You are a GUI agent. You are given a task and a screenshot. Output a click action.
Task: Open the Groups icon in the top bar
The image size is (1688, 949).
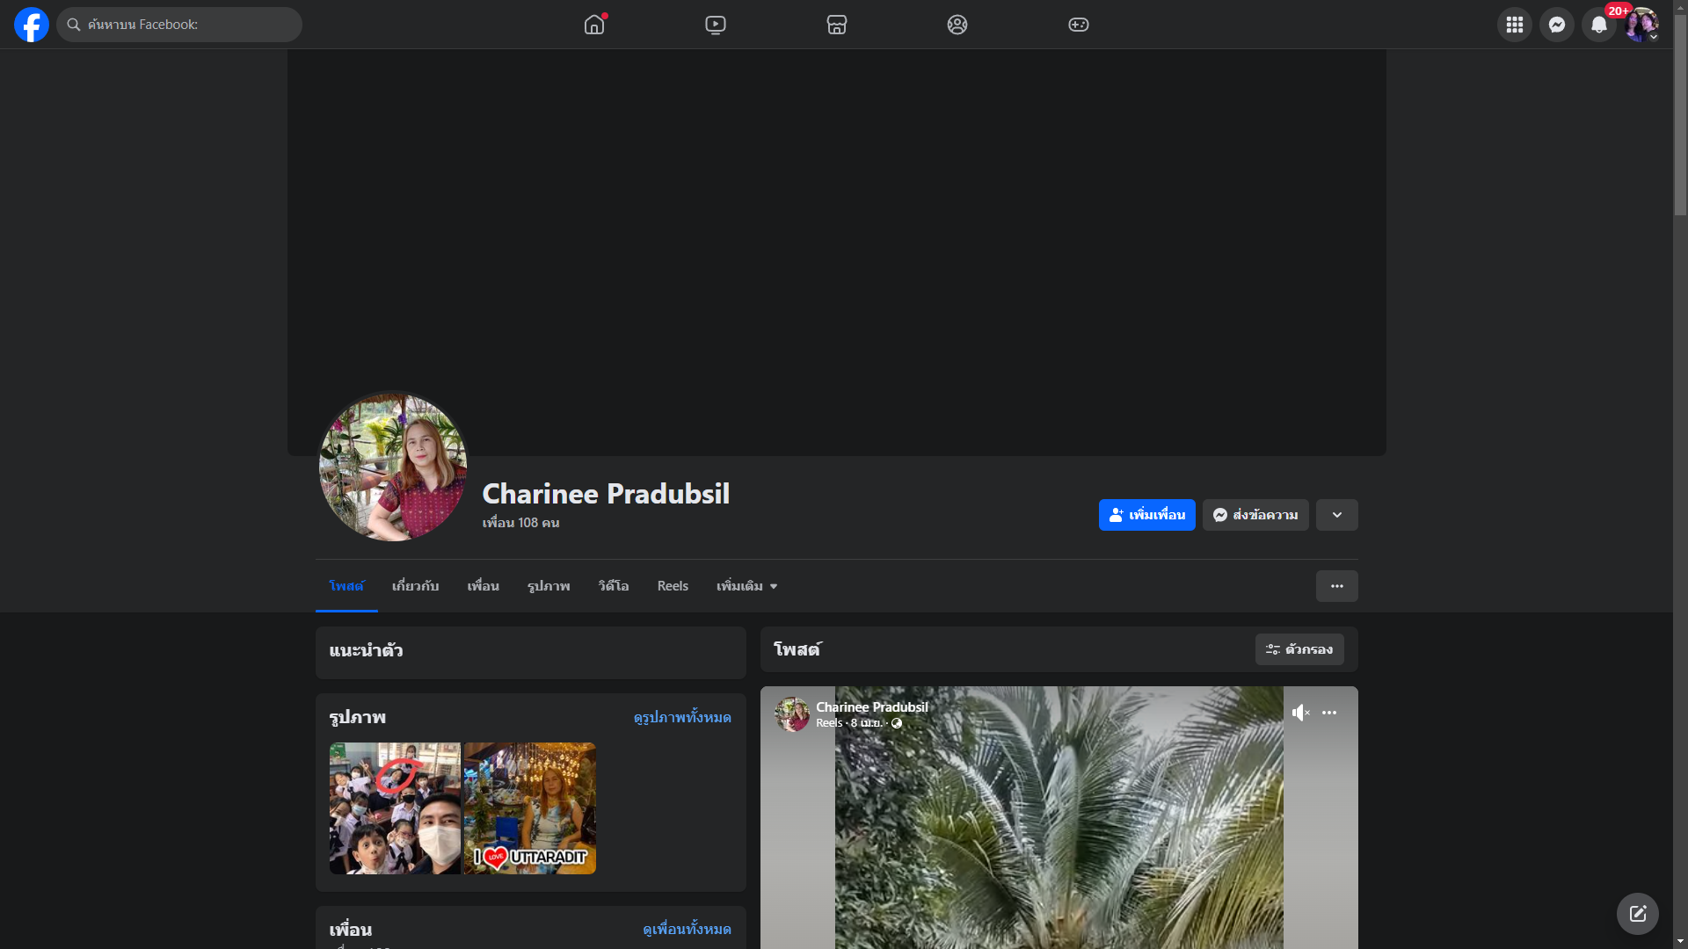coord(957,25)
